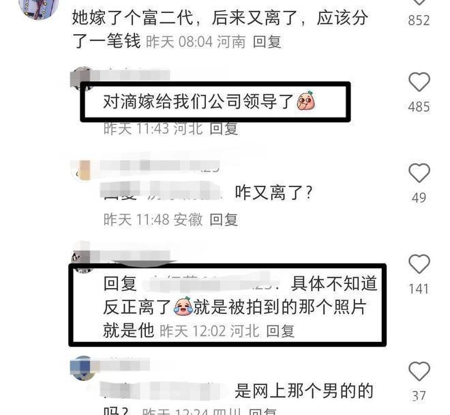This screenshot has width=450, height=415.
Task: Reply to the 12:02 河北 comment
Action: pyautogui.click(x=280, y=331)
